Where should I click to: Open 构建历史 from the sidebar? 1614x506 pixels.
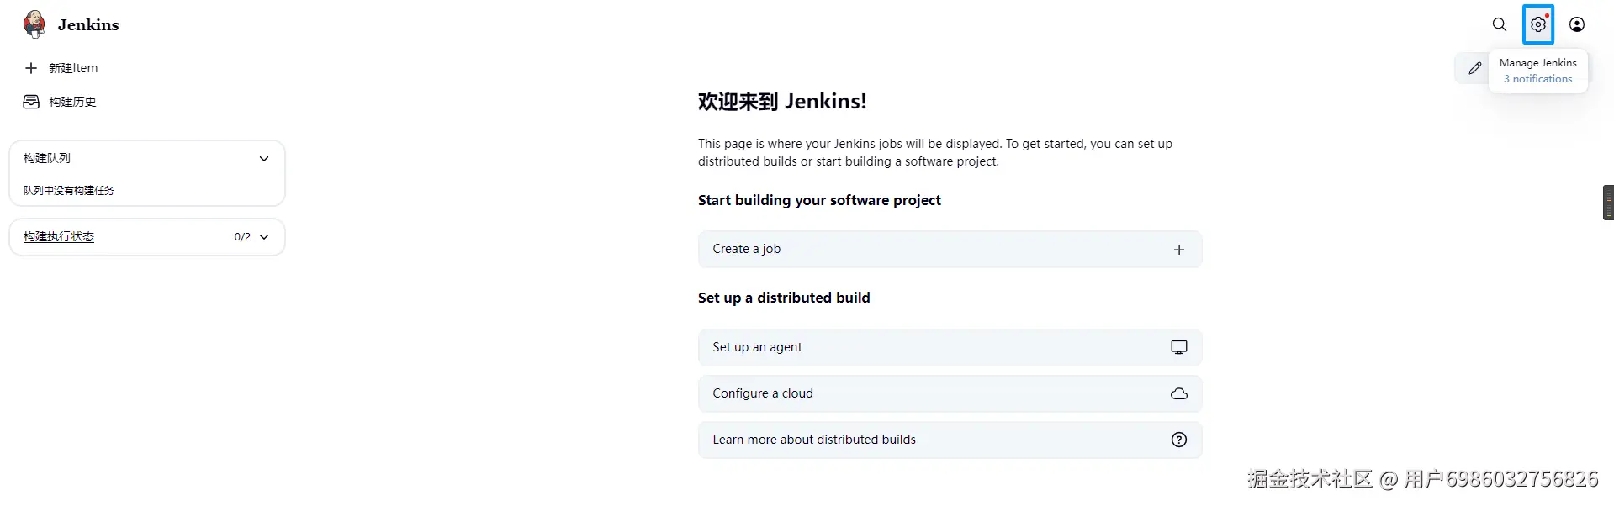point(72,102)
